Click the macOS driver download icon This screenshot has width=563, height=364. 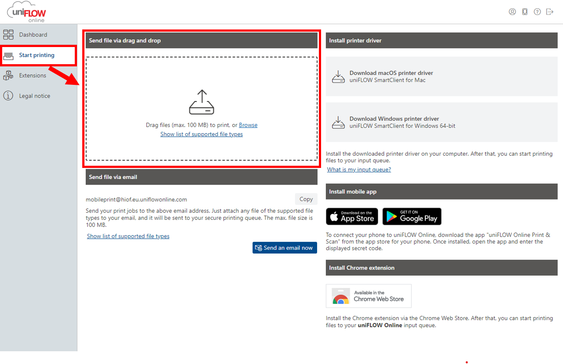click(338, 76)
